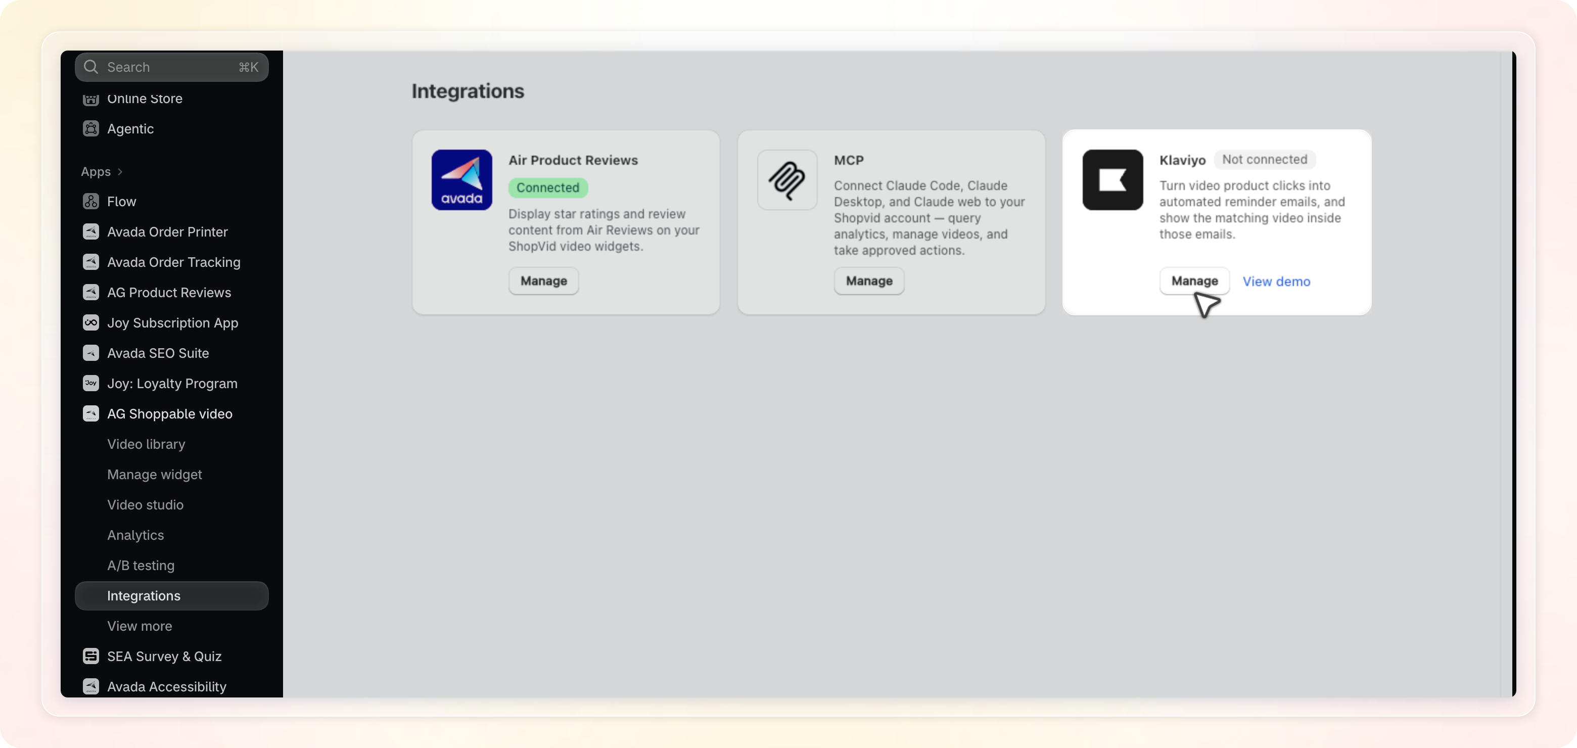The width and height of the screenshot is (1577, 748).
Task: Manage Air Product Reviews integration
Action: [x=544, y=281]
